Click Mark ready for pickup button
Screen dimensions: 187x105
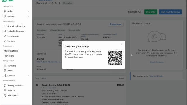click(170, 12)
